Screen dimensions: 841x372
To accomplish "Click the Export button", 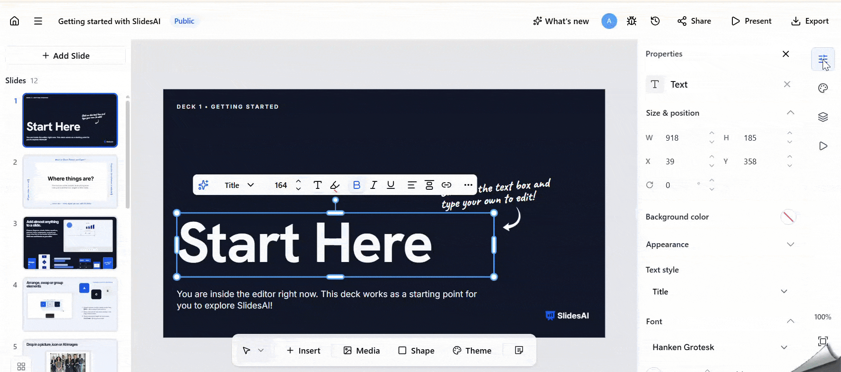I will pyautogui.click(x=810, y=21).
